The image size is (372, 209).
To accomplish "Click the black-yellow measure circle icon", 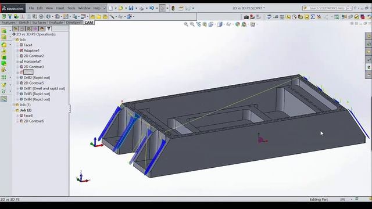I will coord(356,17).
